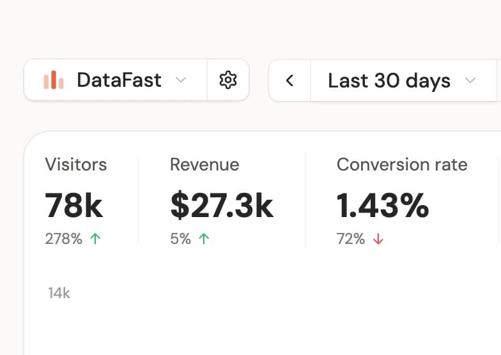Select the Conversion rate metric card

point(401,200)
